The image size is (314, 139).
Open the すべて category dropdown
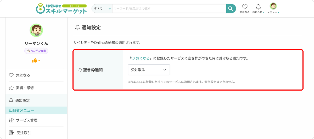click(x=102, y=9)
